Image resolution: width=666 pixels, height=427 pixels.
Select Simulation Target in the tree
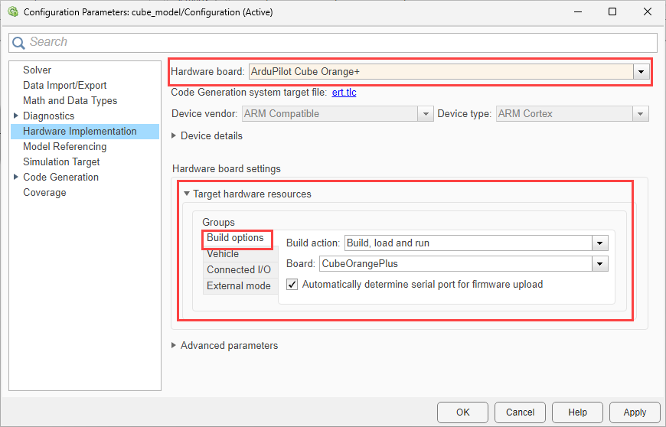click(x=61, y=161)
